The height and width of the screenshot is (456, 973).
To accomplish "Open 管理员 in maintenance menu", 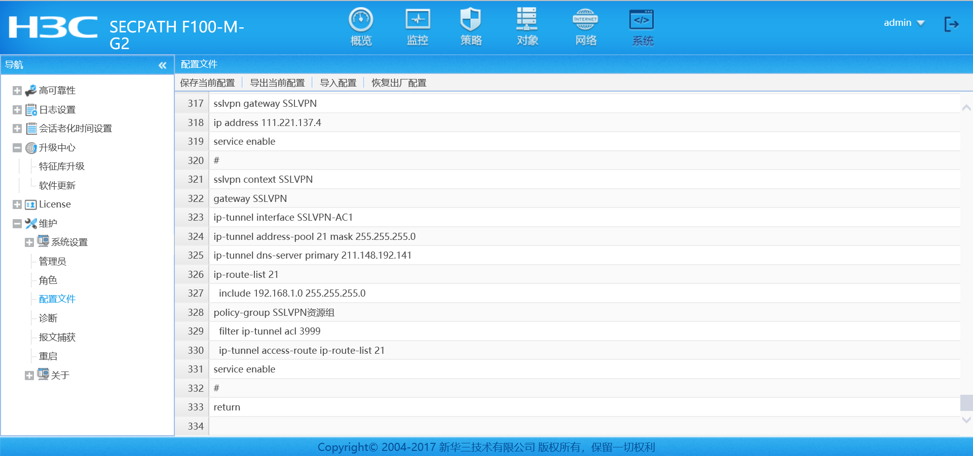I will 53,262.
